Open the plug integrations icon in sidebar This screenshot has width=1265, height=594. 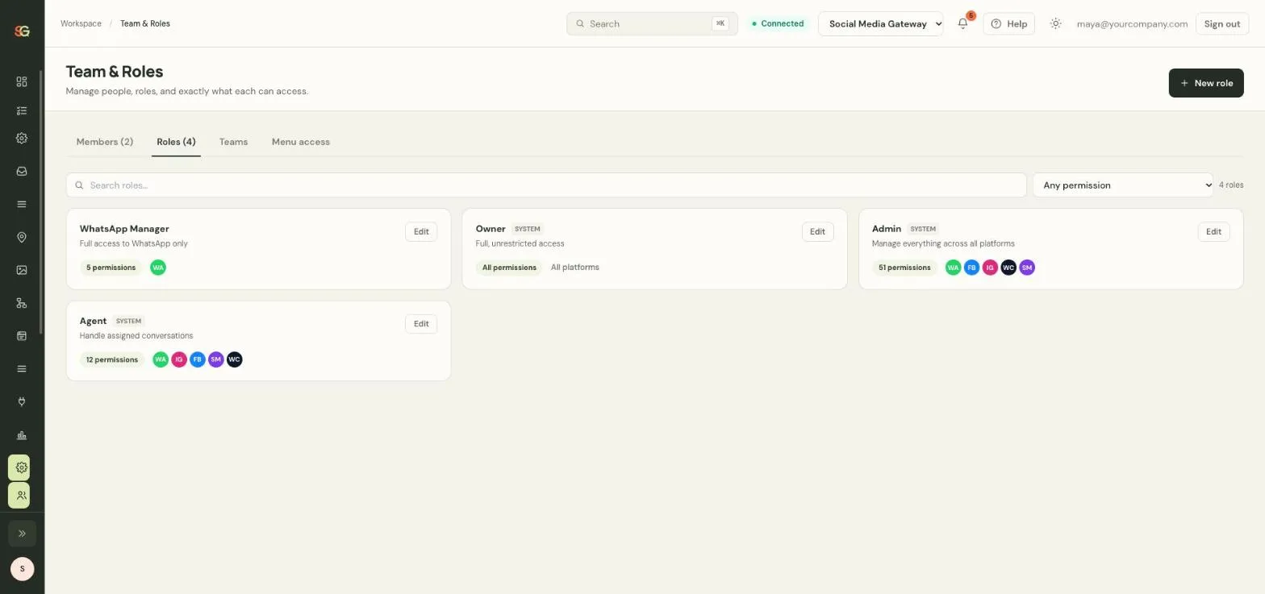(22, 401)
